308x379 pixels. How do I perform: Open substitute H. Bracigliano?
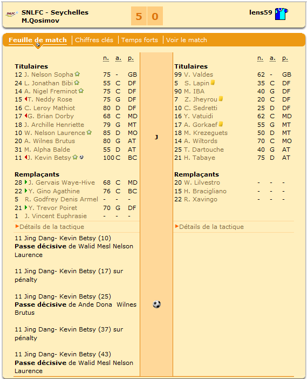(x=206, y=191)
